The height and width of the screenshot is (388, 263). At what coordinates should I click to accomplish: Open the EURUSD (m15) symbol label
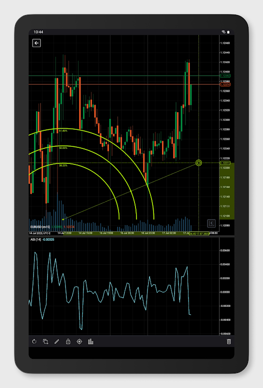click(40, 227)
